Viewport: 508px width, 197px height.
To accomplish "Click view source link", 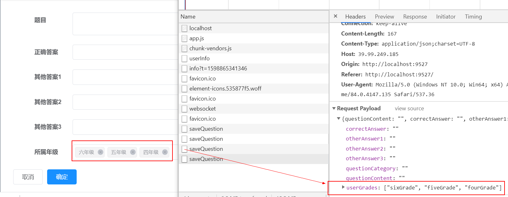I will pyautogui.click(x=409, y=108).
